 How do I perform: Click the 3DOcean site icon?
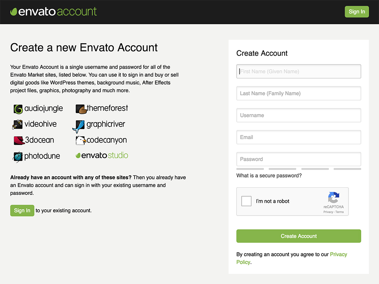(x=18, y=140)
